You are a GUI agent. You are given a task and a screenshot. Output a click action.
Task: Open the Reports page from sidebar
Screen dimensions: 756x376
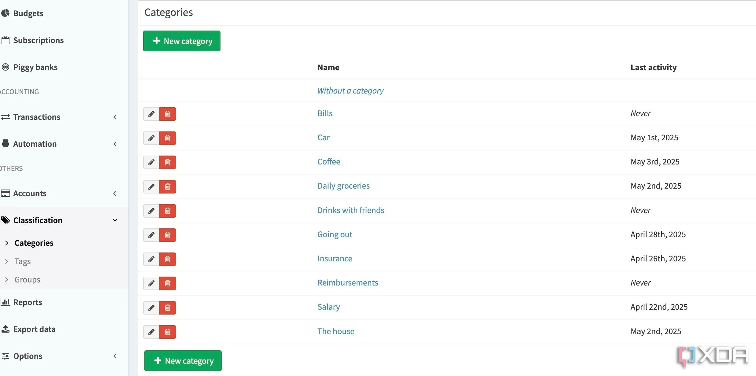[x=28, y=302]
